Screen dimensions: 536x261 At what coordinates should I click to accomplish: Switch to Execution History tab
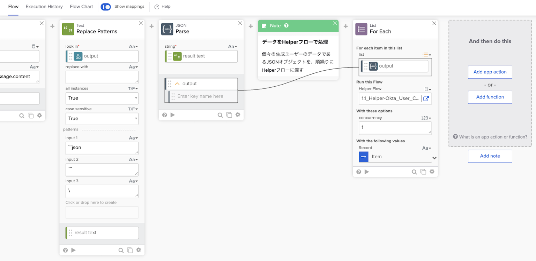point(44,7)
